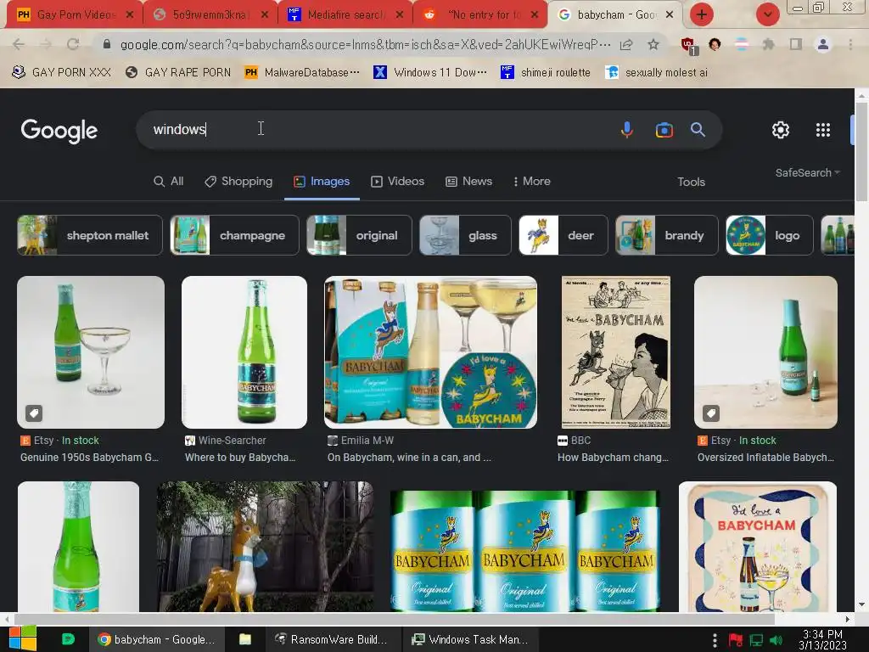Screen dimensions: 869x652
Task: Filter by glass chip
Action: pos(465,235)
